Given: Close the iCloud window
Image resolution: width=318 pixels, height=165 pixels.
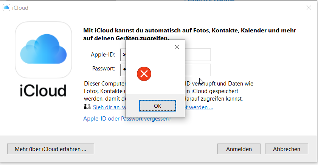Looking at the screenshot, I should tap(309, 8).
